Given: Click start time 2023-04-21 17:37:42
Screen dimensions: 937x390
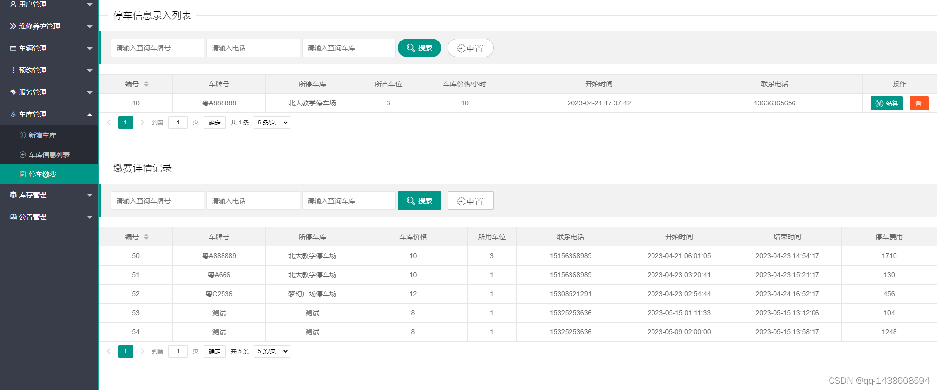Looking at the screenshot, I should tap(599, 103).
